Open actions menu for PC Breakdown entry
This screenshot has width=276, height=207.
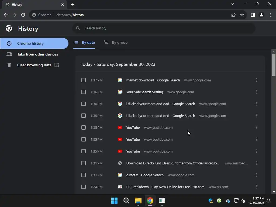tap(257, 187)
